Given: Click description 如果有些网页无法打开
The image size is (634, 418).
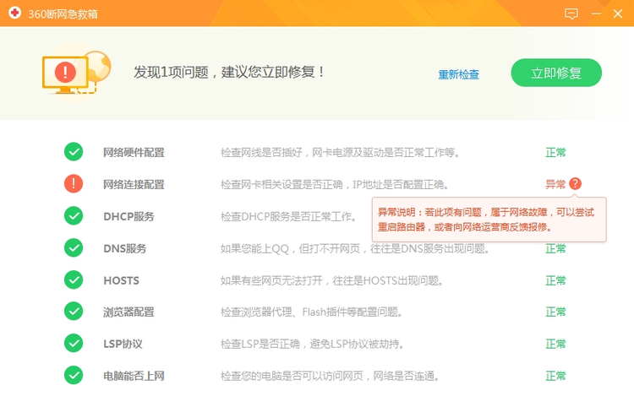Looking at the screenshot, I should [331, 280].
